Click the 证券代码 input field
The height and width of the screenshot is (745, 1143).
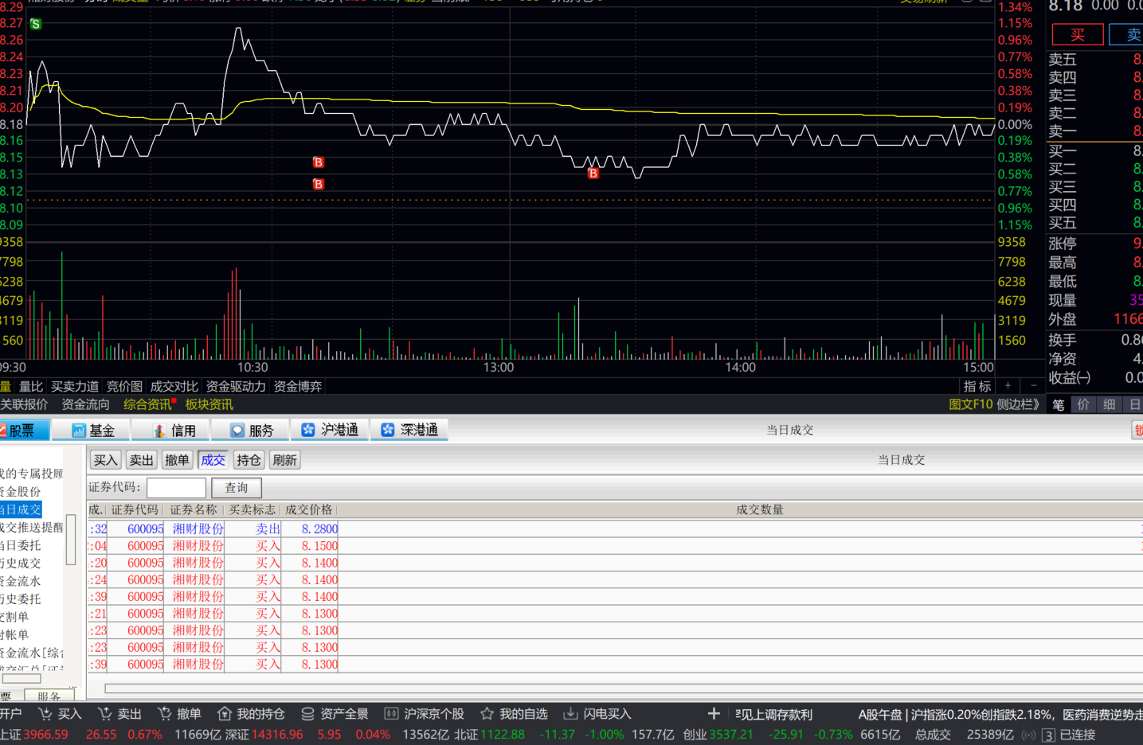pyautogui.click(x=176, y=487)
